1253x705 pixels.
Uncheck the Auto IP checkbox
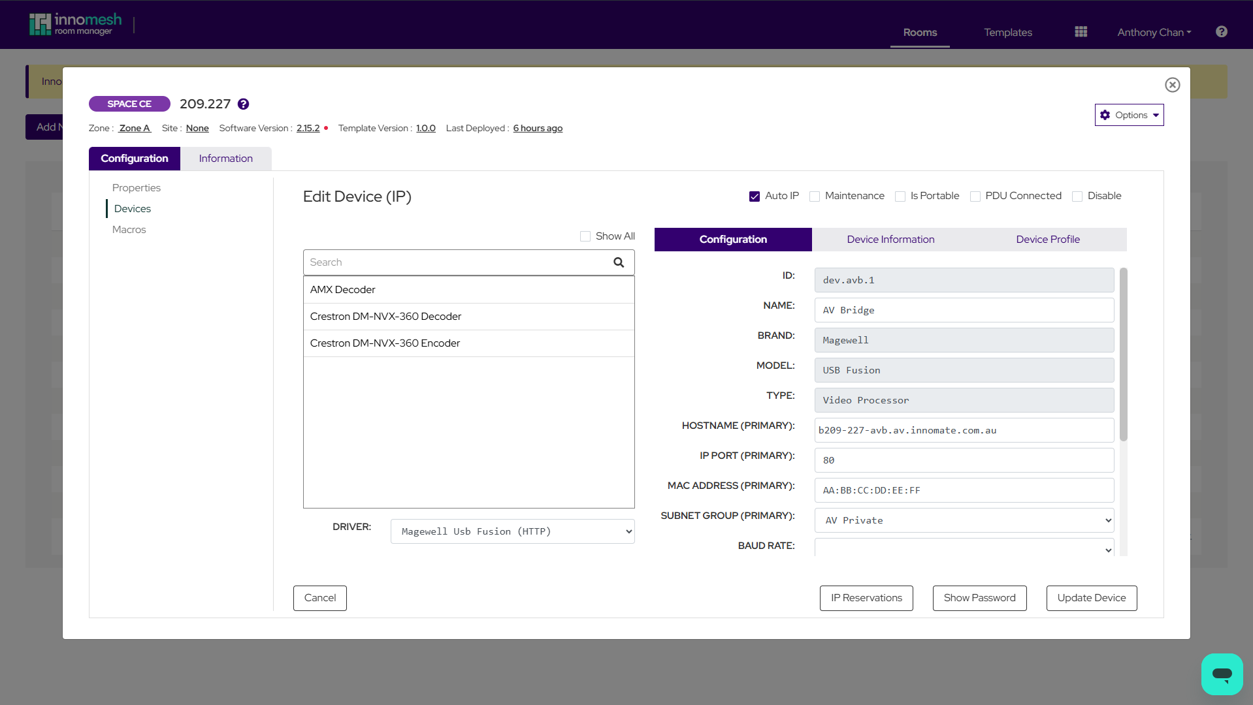click(755, 196)
